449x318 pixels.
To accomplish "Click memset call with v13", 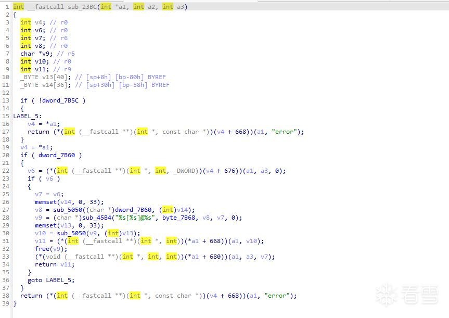I will (x=69, y=225).
